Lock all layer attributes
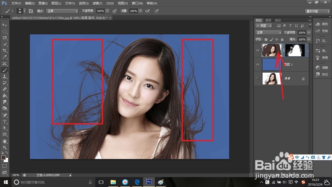The image size is (332, 187). pyautogui.click(x=282, y=40)
